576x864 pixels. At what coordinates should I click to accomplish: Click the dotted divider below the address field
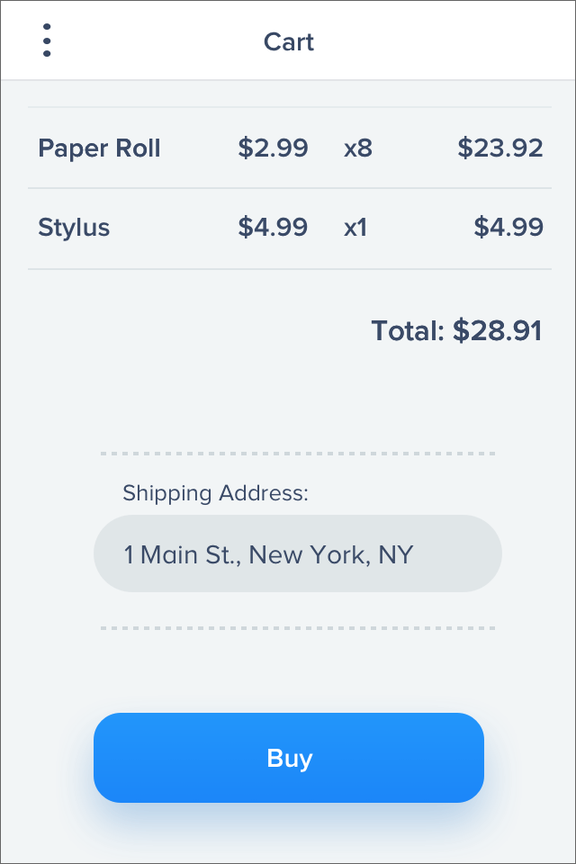(x=298, y=628)
